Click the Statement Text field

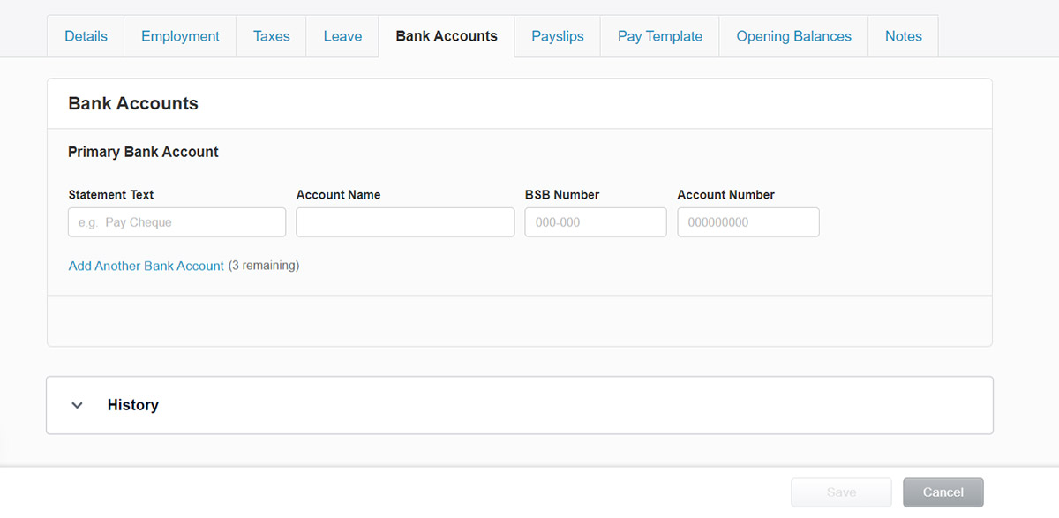[x=176, y=221]
